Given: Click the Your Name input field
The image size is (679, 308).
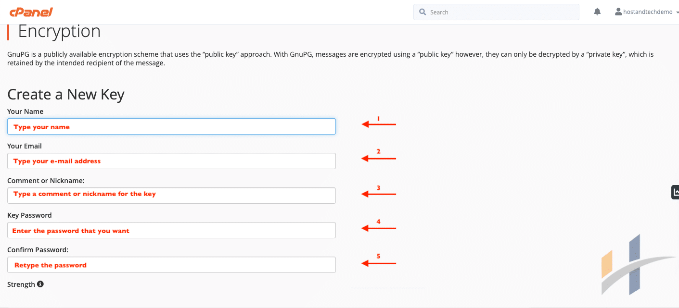Looking at the screenshot, I should (171, 126).
